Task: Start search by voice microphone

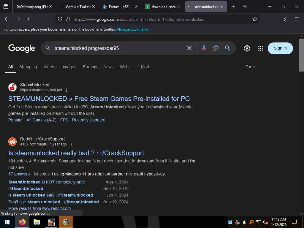Action: [204, 48]
